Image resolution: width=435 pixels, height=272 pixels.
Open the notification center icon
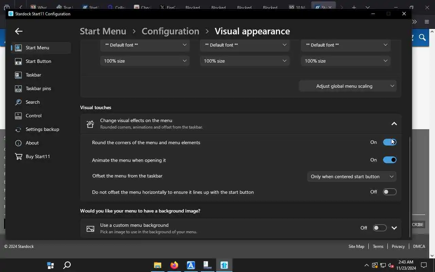tap(424, 265)
